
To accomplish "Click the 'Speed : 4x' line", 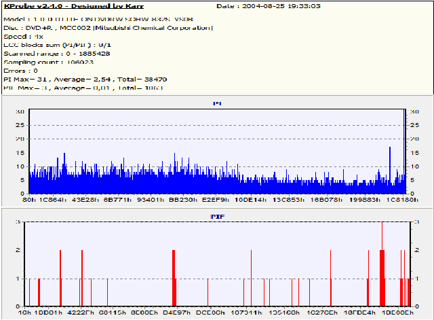I will (24, 37).
